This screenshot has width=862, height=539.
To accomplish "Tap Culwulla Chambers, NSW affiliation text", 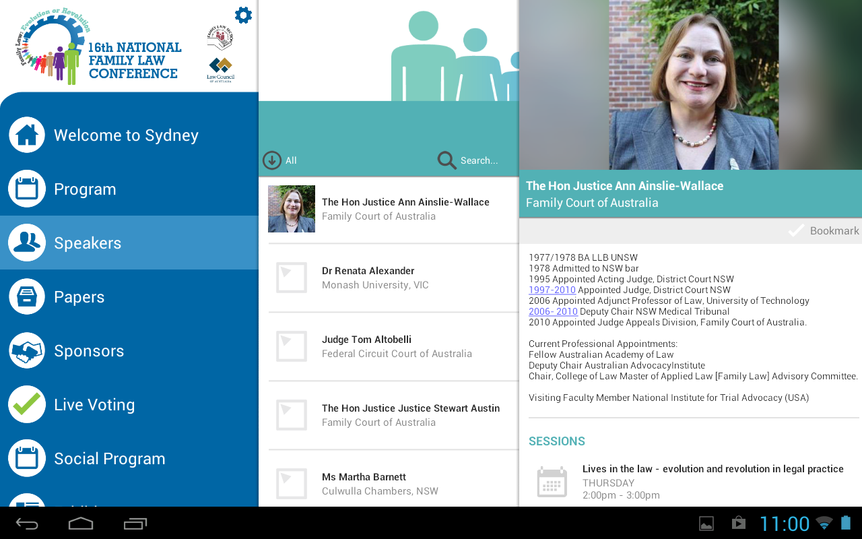I will [380, 491].
